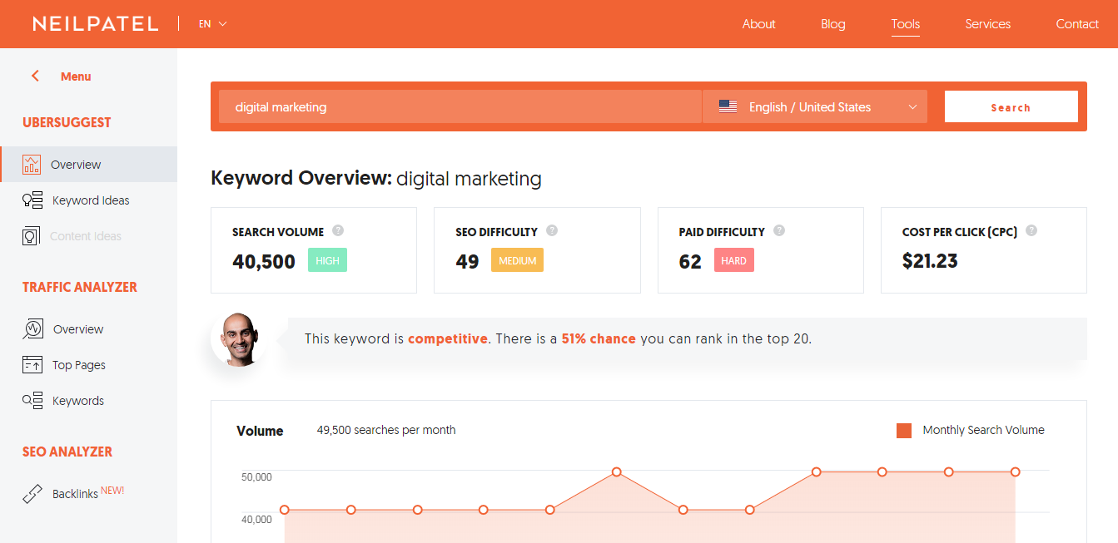Collapse the sidebar with back chevron
This screenshot has height=543, width=1118.
pyautogui.click(x=35, y=76)
